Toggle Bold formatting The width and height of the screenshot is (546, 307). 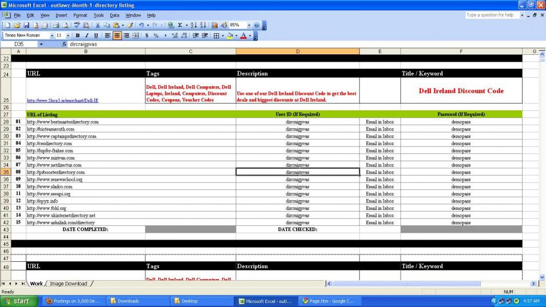point(78,35)
